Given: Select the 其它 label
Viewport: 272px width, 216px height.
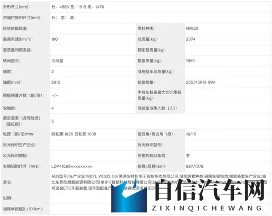Looking at the screenshot, I should click(8, 183).
